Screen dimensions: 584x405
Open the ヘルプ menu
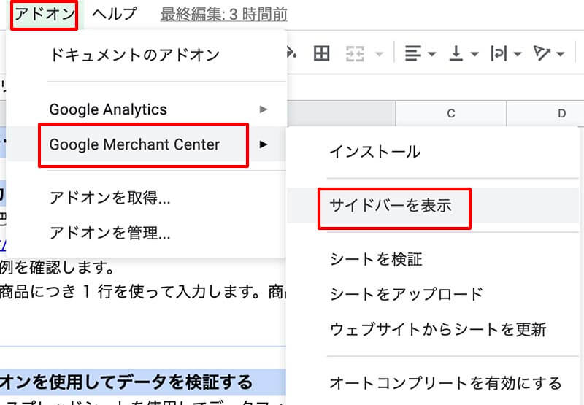[x=115, y=15]
